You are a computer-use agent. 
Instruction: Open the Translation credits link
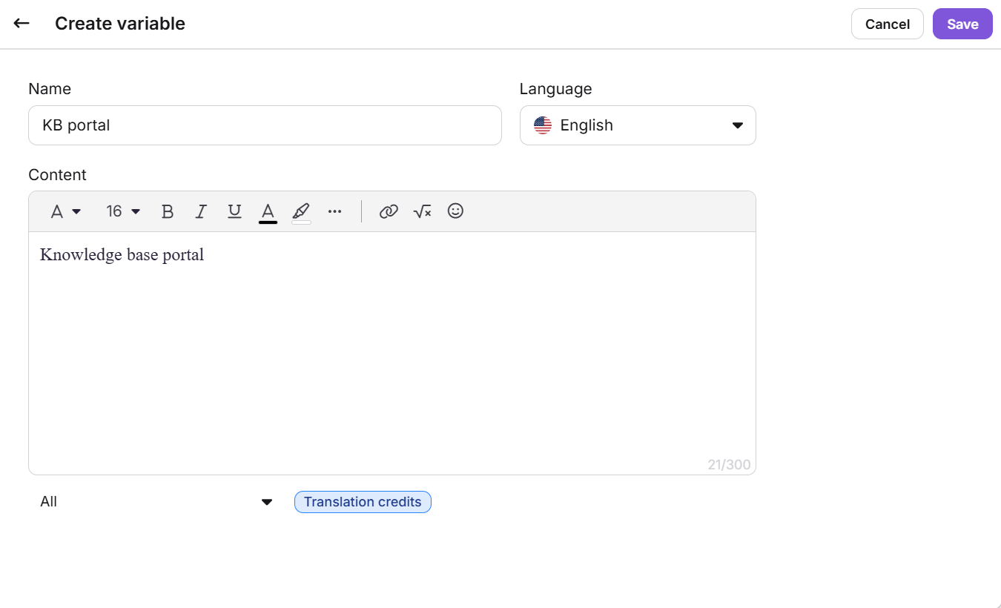[x=362, y=501]
